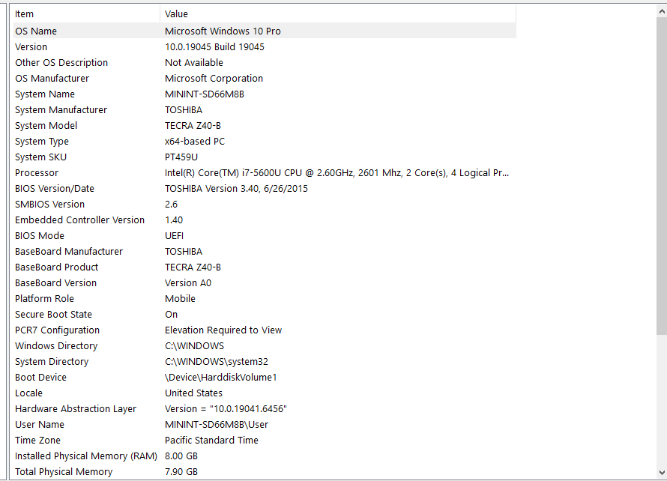Select the User Name item
Image resolution: width=667 pixels, height=481 pixels.
pyautogui.click(x=40, y=425)
